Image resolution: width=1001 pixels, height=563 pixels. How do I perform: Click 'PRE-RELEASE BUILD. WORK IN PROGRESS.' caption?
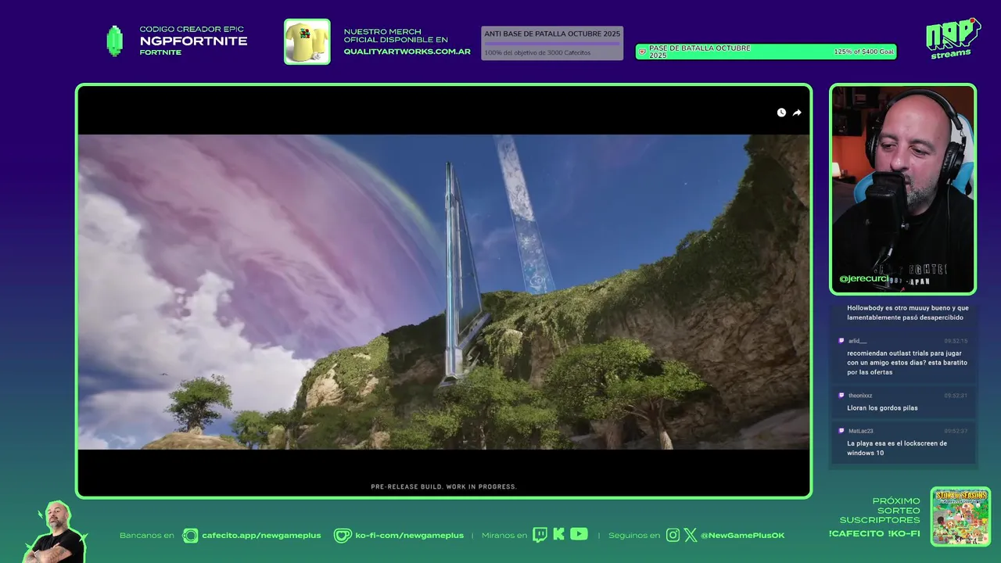pyautogui.click(x=443, y=486)
